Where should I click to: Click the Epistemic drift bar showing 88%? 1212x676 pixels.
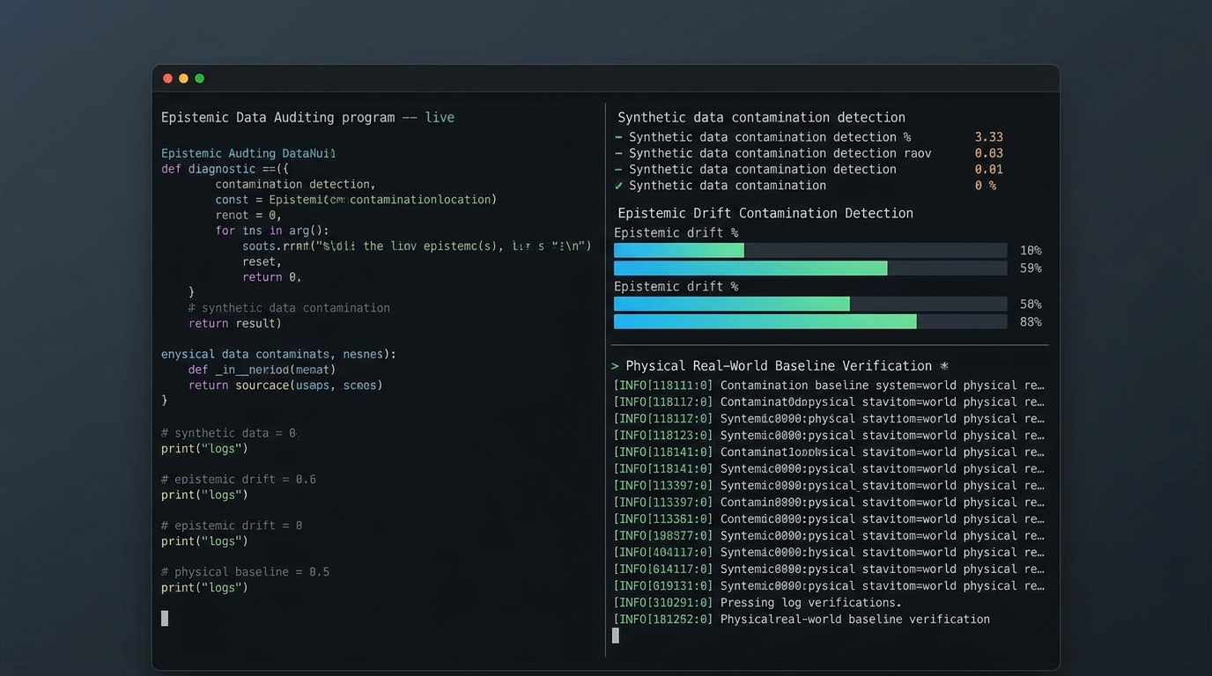[x=810, y=322]
